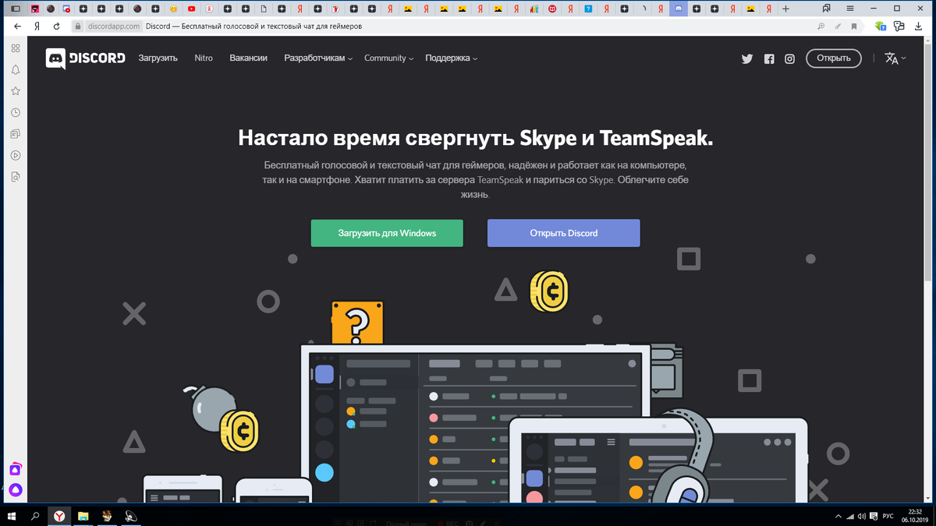Open the downloads icon in the toolbar

(919, 25)
